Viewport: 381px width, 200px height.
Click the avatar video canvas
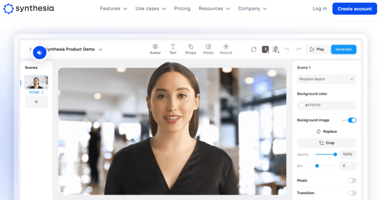(x=172, y=131)
